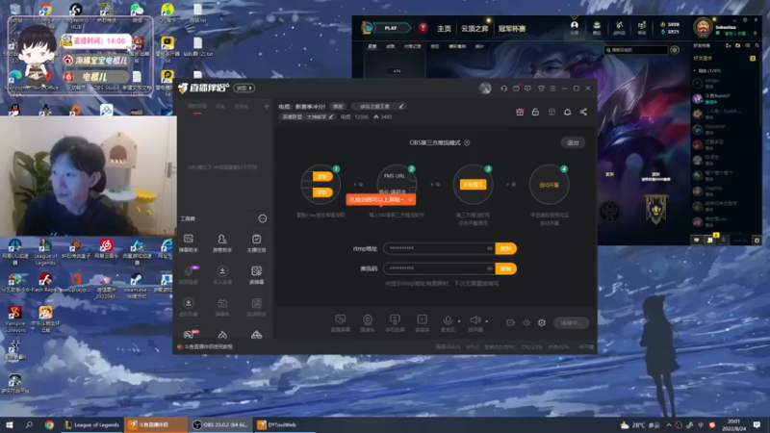Select the first scene tab in left panel
The image size is (770, 433).
click(197, 107)
